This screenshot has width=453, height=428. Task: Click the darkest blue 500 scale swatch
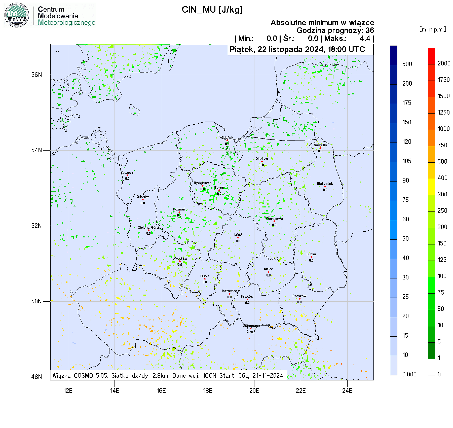394,55
